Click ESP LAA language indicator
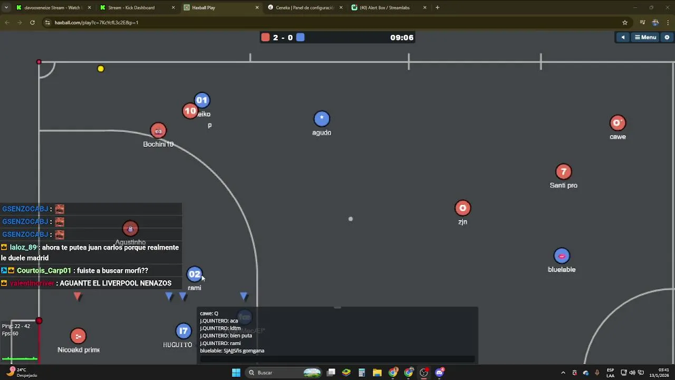 [610, 373]
